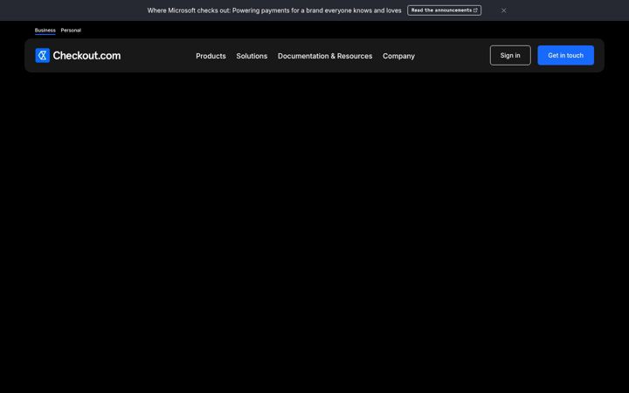Dismiss the announcement banner with X
Screen dimensions: 629x393
(503, 10)
